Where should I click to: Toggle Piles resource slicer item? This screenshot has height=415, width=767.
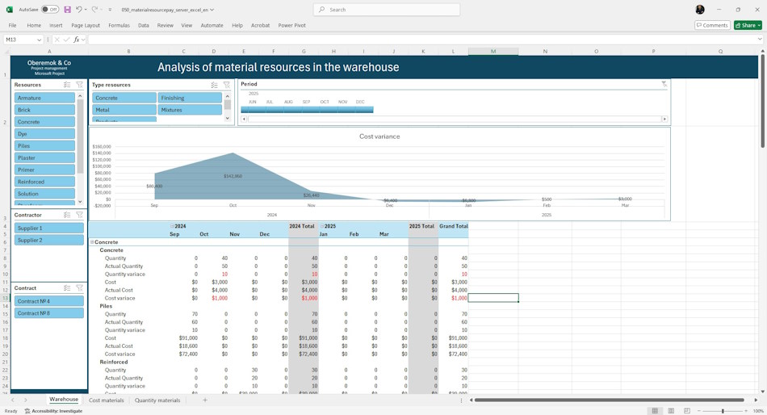coord(44,146)
